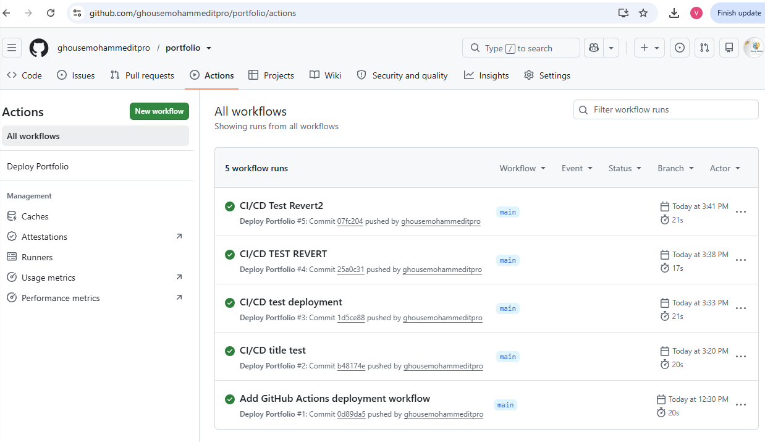Open the Copilot chat icon
Viewport: 765px width, 442px height.
594,48
